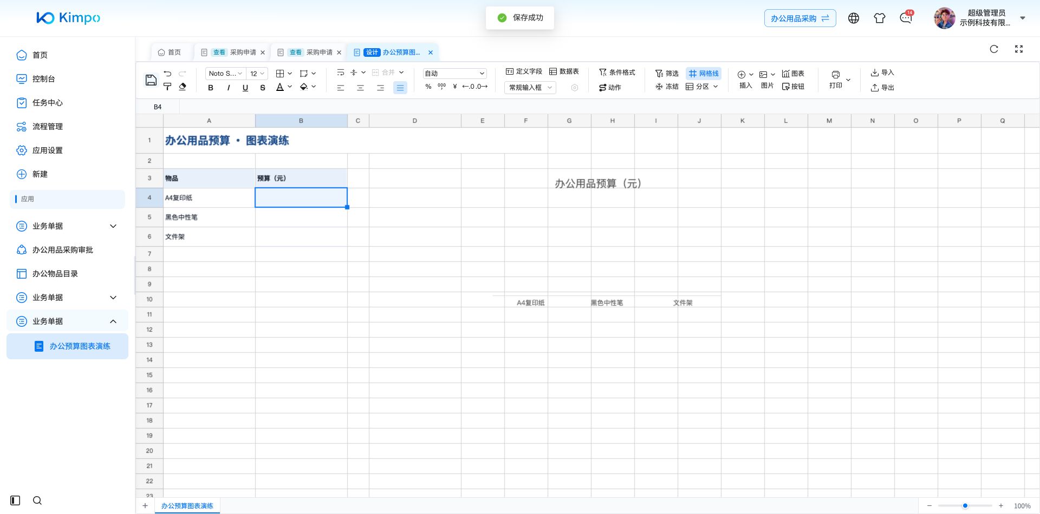The width and height of the screenshot is (1040, 514).
Task: Click the save icon in the toolbar
Action: (151, 80)
